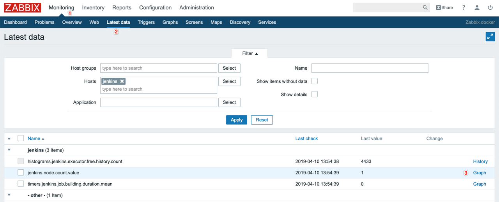Collapse the other items group

9,195
